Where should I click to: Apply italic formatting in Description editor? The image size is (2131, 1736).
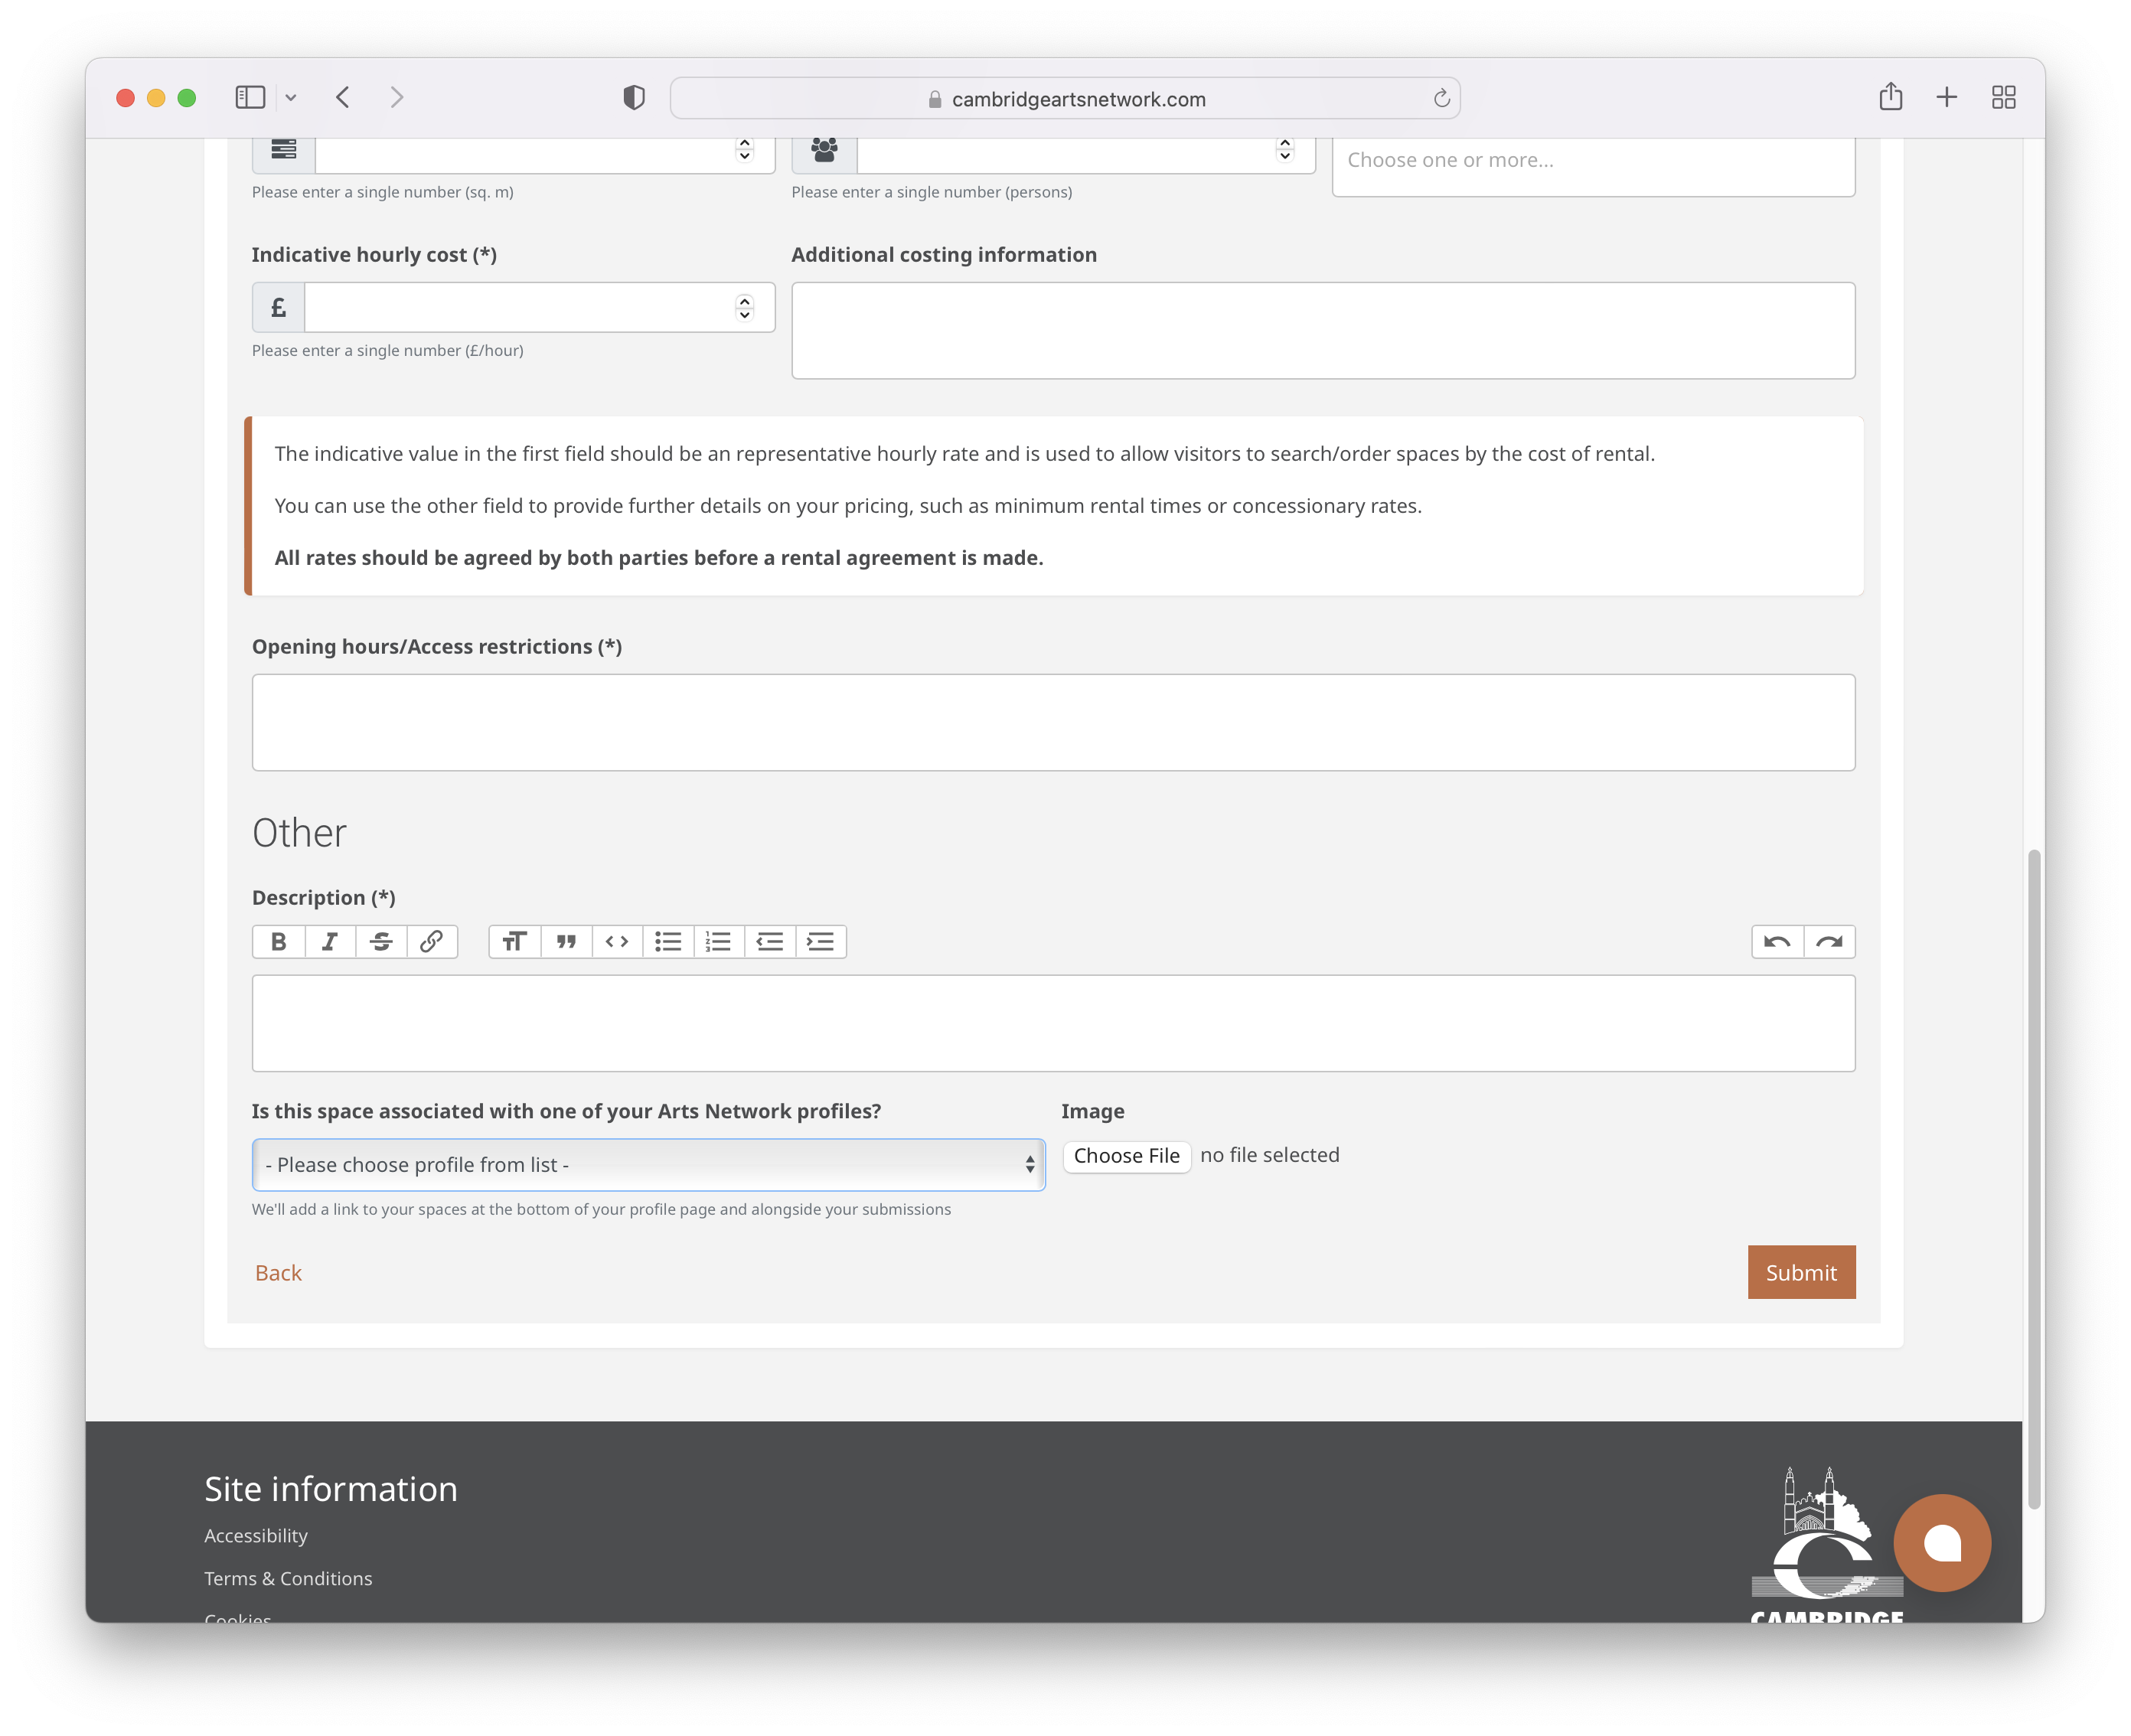(330, 941)
